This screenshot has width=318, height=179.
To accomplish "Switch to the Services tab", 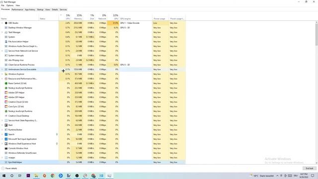I will 63,9.
